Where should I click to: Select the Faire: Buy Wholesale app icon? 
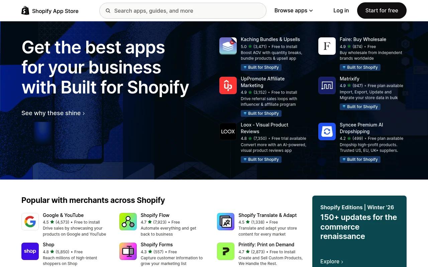tap(327, 46)
